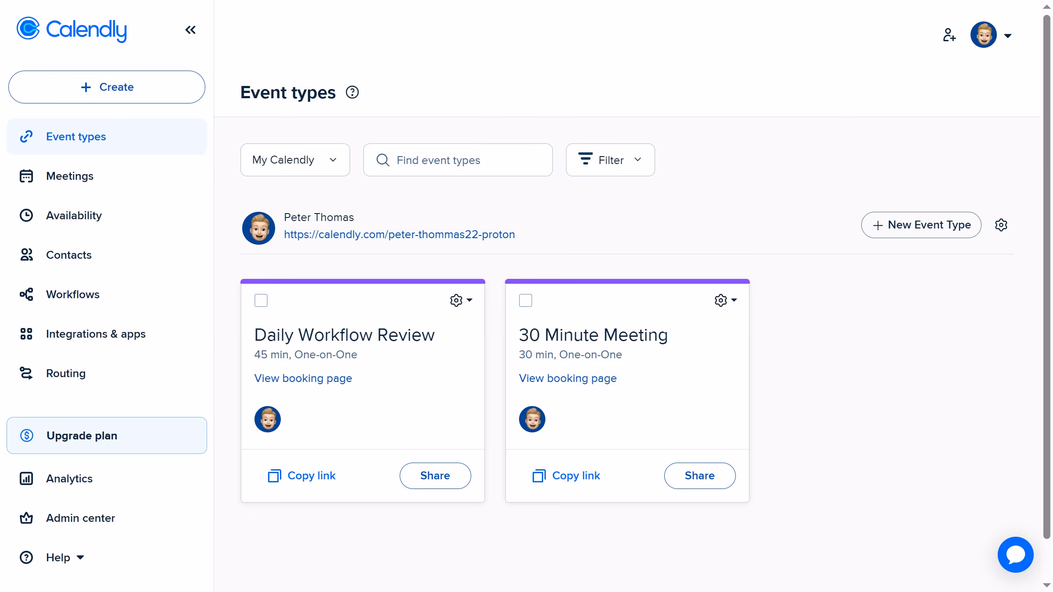This screenshot has height=592, width=1053.
Task: Click the Routing icon in sidebar
Action: click(x=26, y=373)
